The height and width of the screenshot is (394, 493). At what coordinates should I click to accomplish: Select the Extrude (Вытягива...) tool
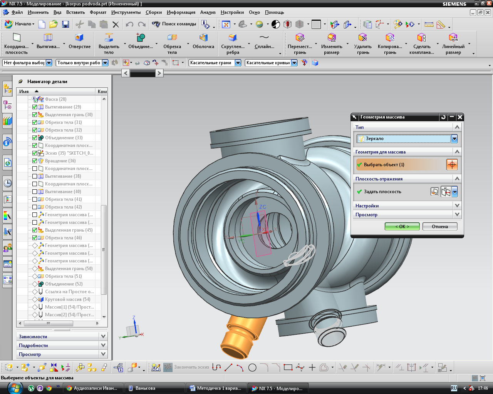pos(48,38)
